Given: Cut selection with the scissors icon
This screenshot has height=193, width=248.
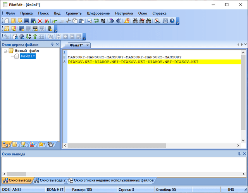Looking at the screenshot, I should coord(68,21).
